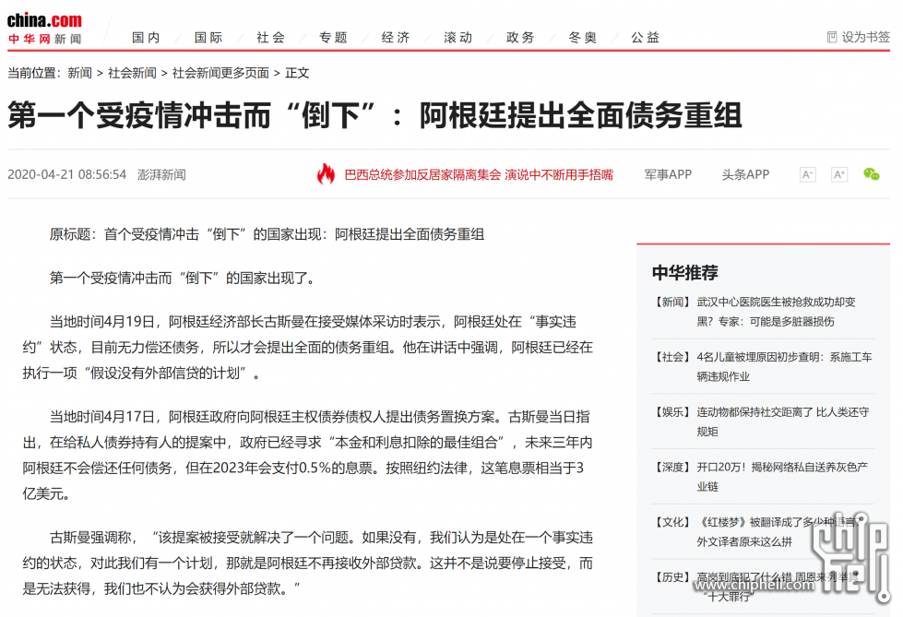
Task: Go to 社会新闻更多页面 in the breadcrumb
Action: click(220, 73)
